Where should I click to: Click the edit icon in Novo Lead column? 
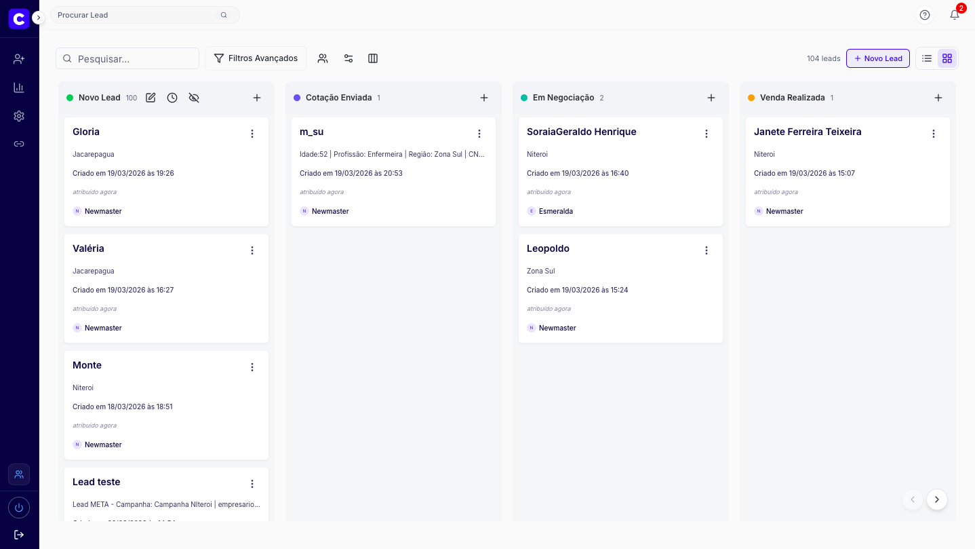click(x=151, y=98)
